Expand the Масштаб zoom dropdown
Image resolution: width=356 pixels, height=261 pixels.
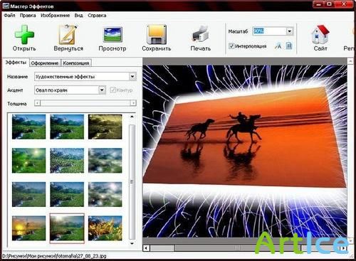(x=289, y=31)
